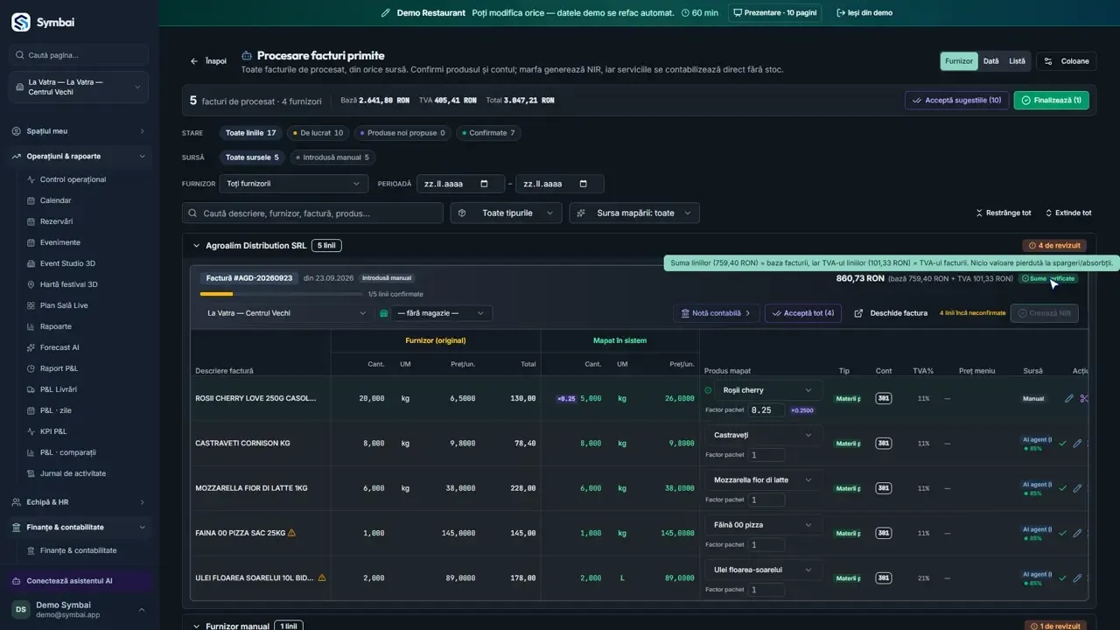Filter lines by De lucrat status

(318, 133)
